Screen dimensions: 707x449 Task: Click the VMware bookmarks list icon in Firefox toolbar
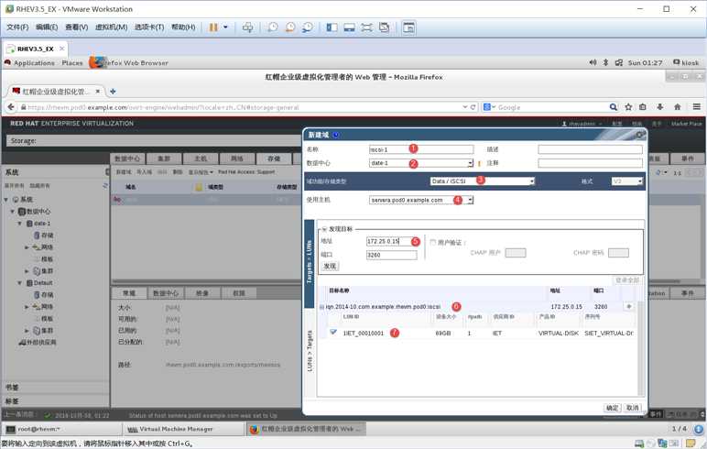(643, 107)
